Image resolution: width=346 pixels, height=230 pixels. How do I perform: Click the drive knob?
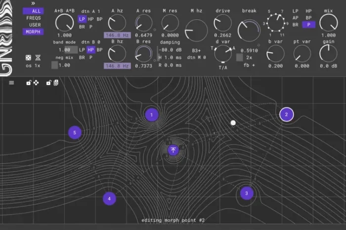pyautogui.click(x=222, y=23)
